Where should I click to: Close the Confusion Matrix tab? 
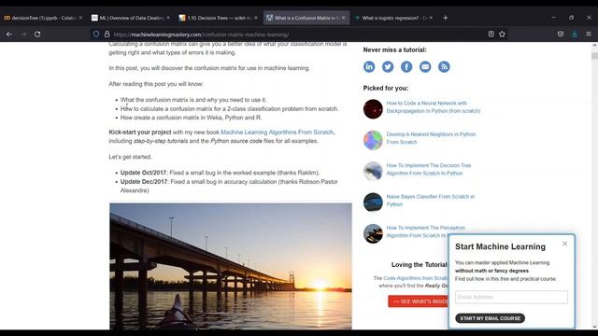pyautogui.click(x=343, y=18)
